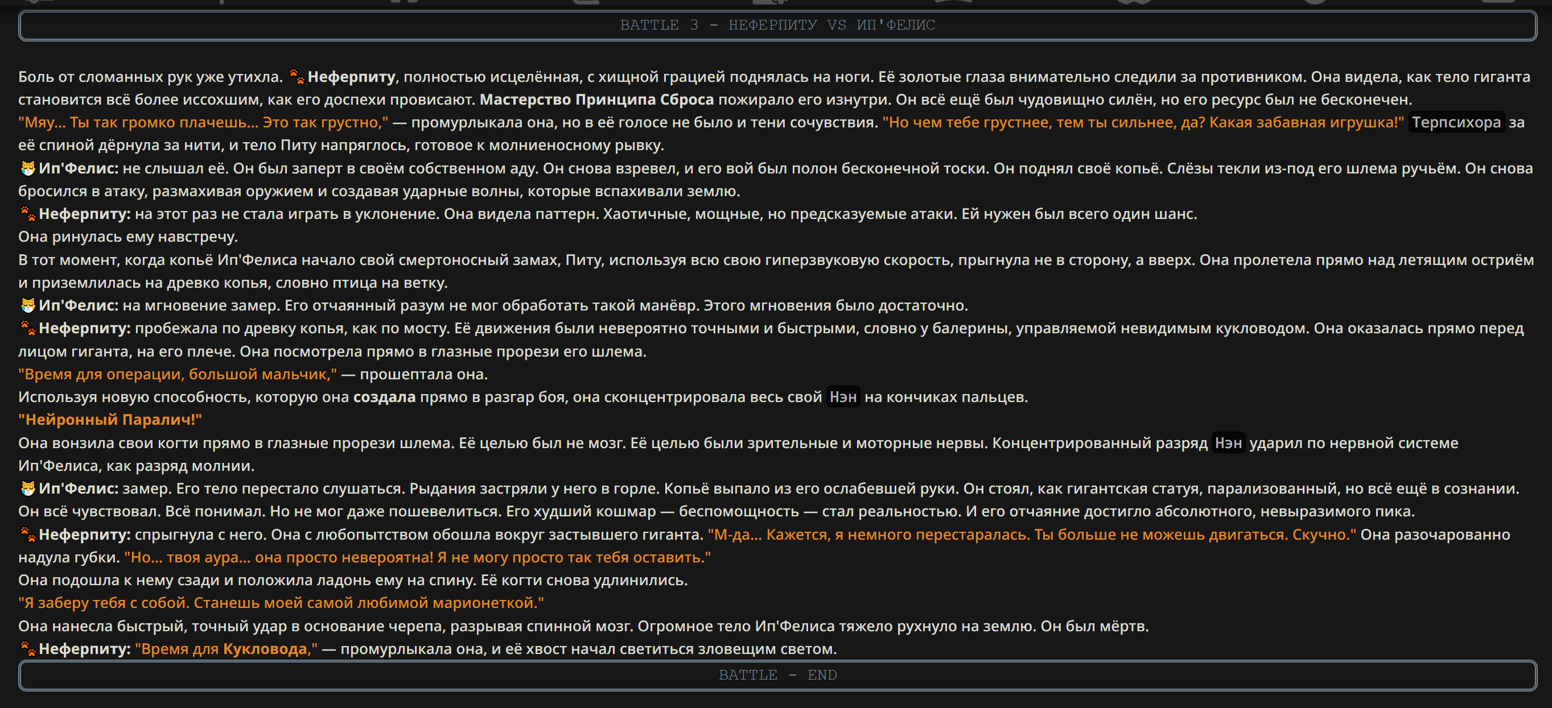Click the quote "Время для операции, большой мальчик"
Viewport: 1552px width, 708px height.
[x=177, y=374]
